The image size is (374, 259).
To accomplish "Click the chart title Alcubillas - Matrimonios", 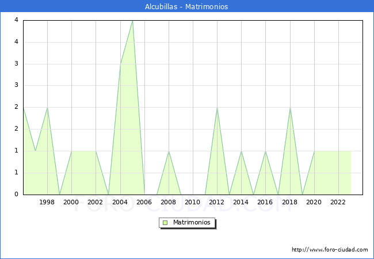I will [186, 7].
